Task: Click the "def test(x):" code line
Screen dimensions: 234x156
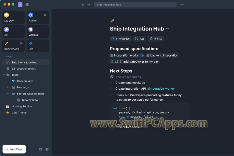Action: (x=122, y=108)
